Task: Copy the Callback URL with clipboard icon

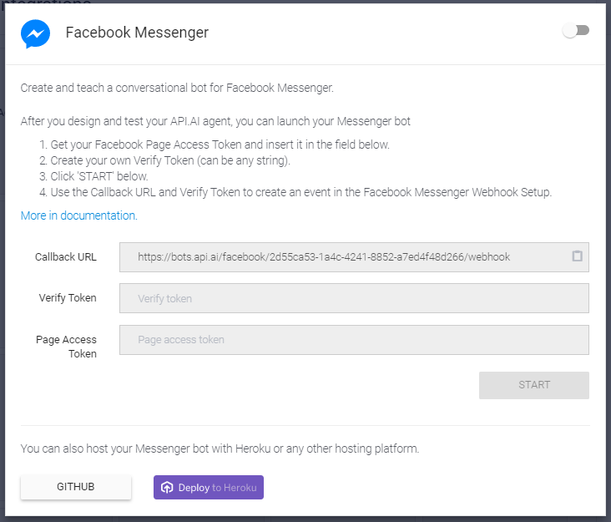Action: [577, 256]
